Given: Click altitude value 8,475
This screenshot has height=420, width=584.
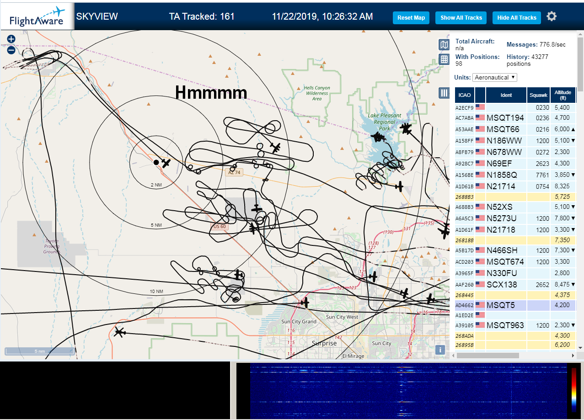Looking at the screenshot, I should [562, 284].
